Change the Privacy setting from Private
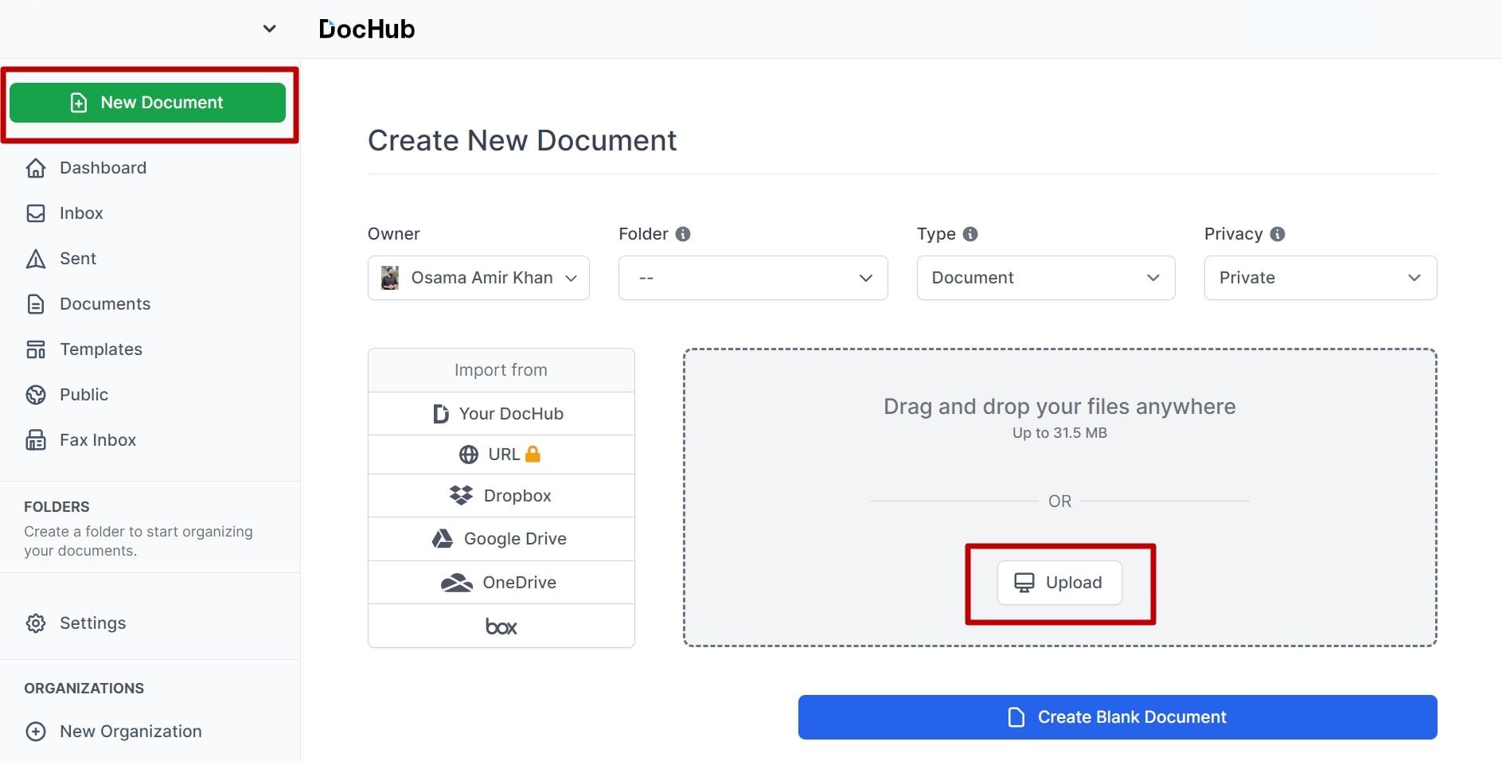 1320,277
